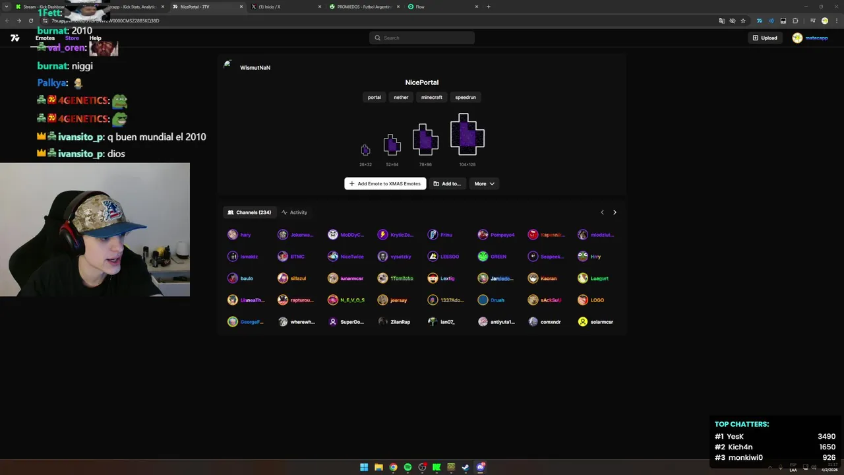The image size is (844, 475).
Task: Select the nether tag
Action: pos(401,97)
